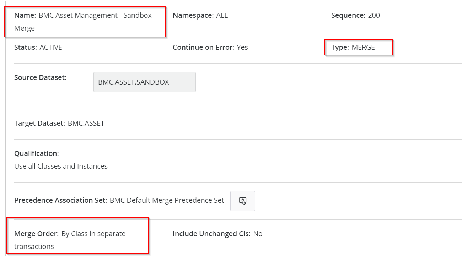
Task: Select the 'Status: ACTIVE' text
Action: pyautogui.click(x=38, y=47)
